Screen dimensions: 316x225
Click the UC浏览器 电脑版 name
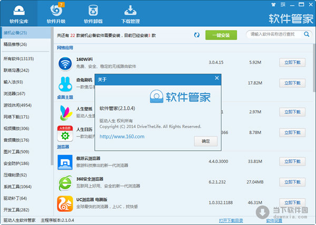pos(92,200)
